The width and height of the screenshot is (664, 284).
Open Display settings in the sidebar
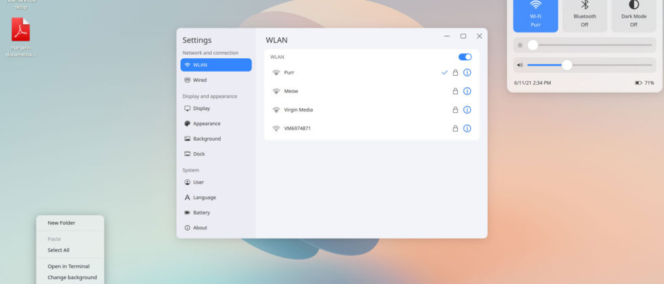tap(216, 109)
